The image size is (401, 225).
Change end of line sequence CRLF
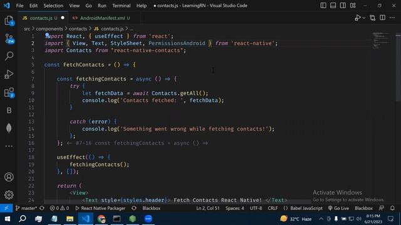coord(273,208)
